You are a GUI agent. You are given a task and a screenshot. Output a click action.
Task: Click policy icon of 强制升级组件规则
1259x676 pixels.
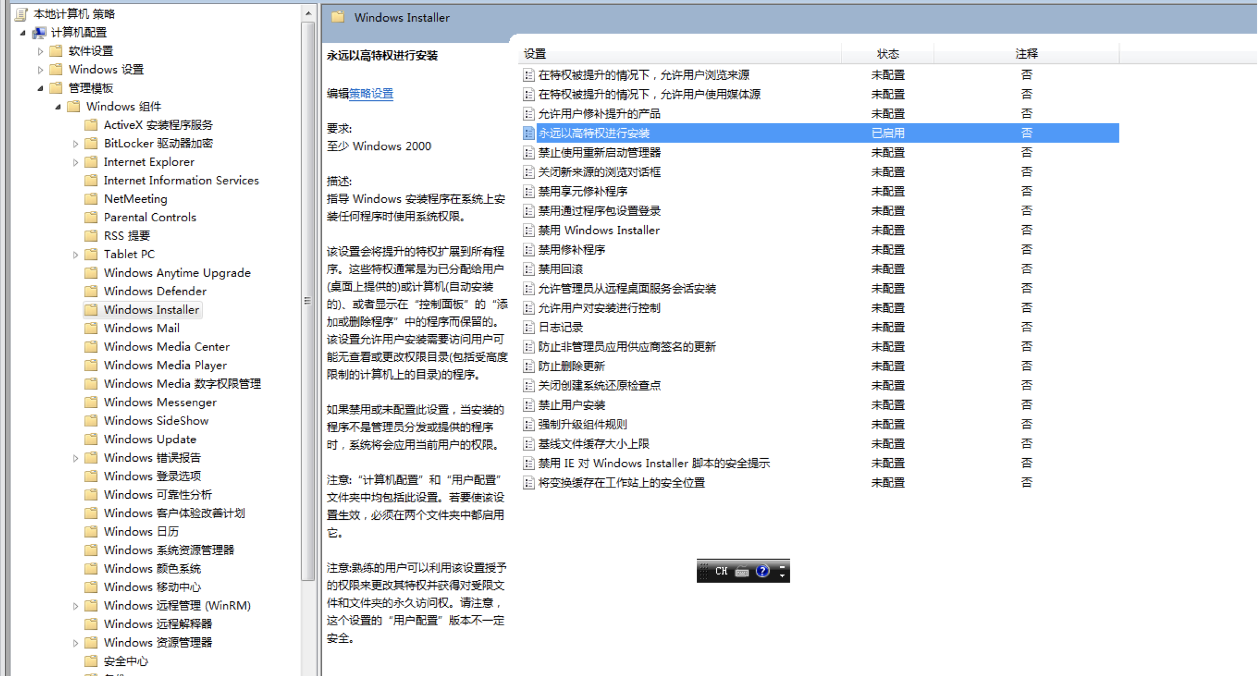[529, 425]
